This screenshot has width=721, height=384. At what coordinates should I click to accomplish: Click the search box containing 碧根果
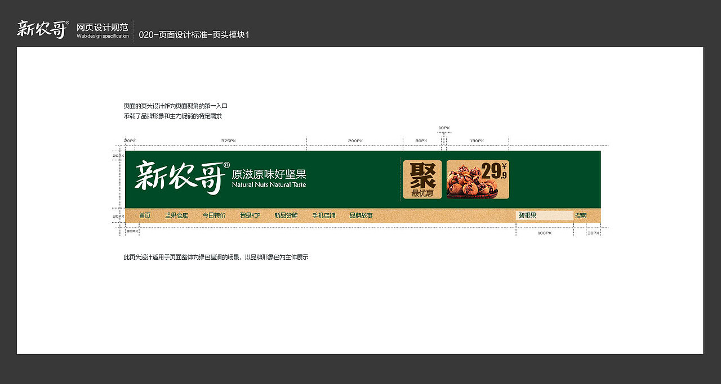[544, 215]
